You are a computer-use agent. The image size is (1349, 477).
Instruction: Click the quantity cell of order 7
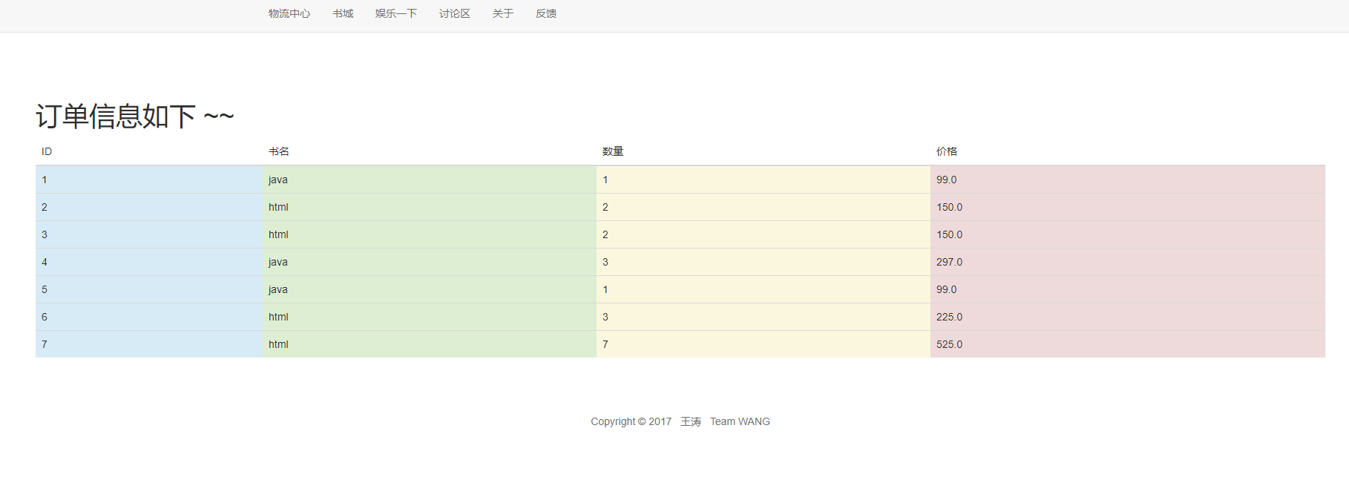[x=605, y=344]
